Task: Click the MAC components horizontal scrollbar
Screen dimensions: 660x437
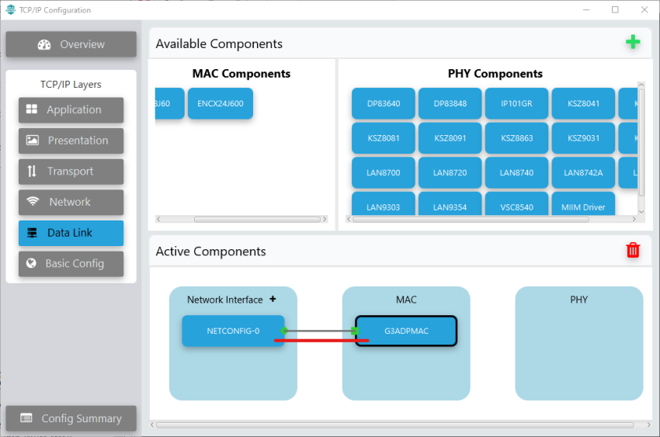Action: click(x=257, y=219)
